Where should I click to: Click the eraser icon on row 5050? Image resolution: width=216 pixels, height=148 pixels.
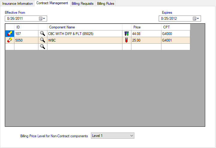coord(10,40)
